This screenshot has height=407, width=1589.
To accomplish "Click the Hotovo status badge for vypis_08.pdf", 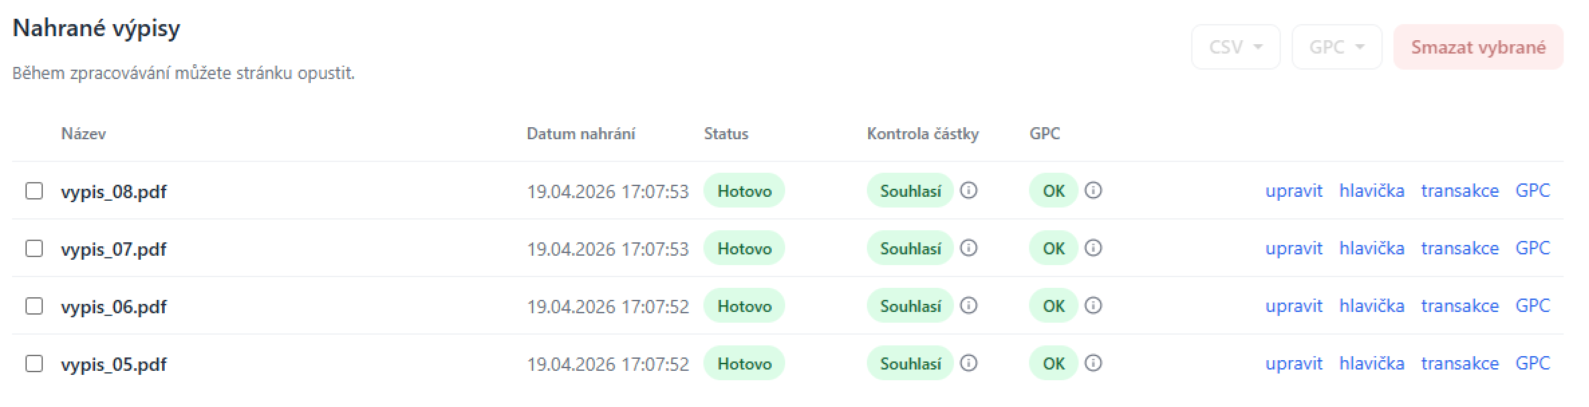I will [744, 191].
